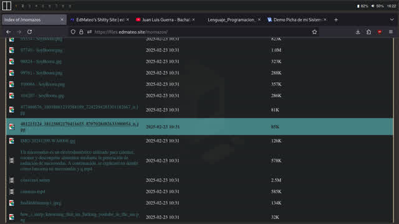The width and height of the screenshot is (399, 224).
Task: Click the 16:22 clock
Action: 392,6
